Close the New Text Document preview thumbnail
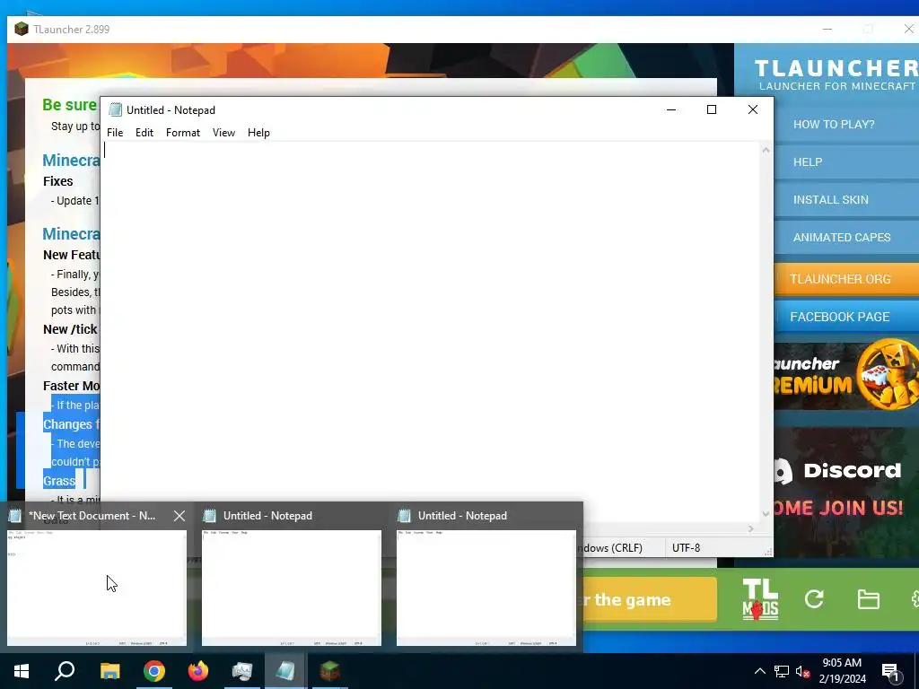The image size is (919, 689). pyautogui.click(x=179, y=516)
